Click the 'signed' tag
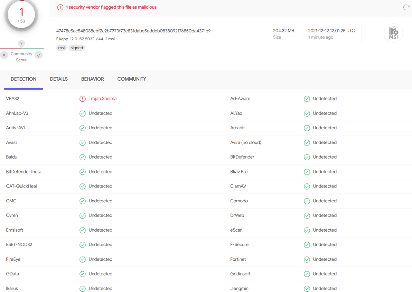The image size is (412, 292). coord(77,48)
